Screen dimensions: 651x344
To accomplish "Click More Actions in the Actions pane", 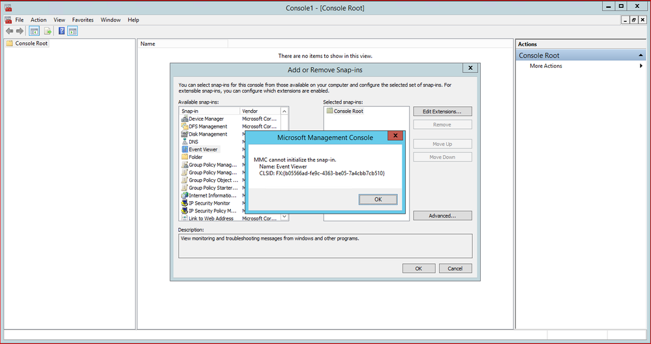I will [546, 66].
